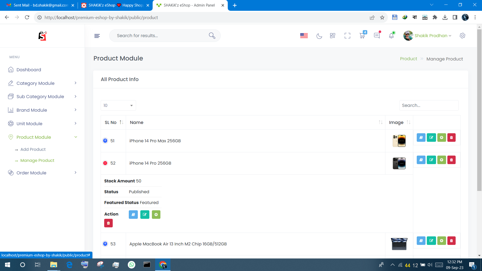Sort table by SL No column
This screenshot has height=271, width=482.
coord(113,122)
